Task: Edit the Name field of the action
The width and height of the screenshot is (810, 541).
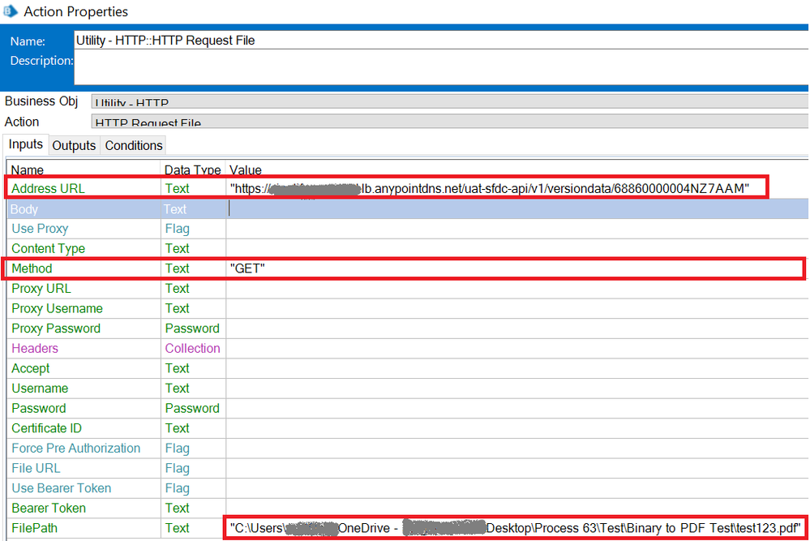Action: pos(442,41)
